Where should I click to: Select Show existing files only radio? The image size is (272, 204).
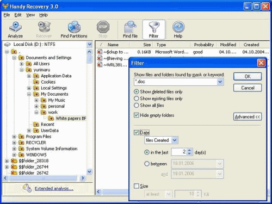pyautogui.click(x=136, y=98)
